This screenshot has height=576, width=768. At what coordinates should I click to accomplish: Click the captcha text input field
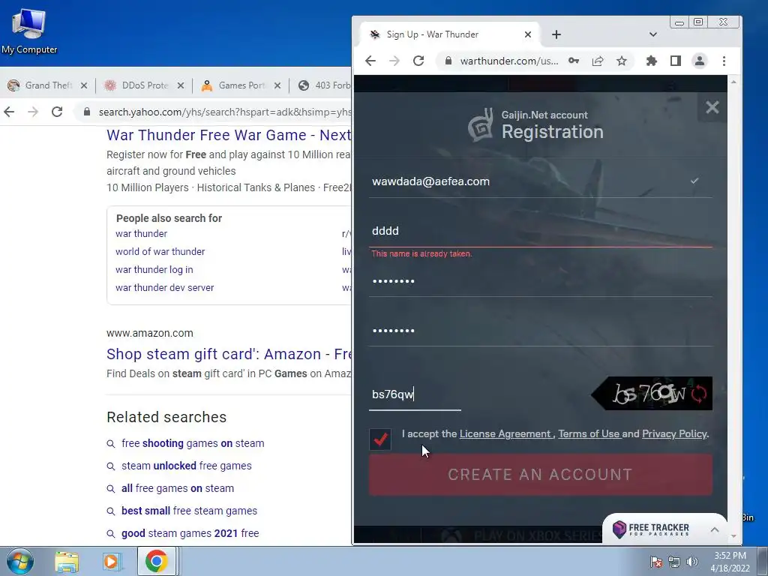click(x=415, y=394)
